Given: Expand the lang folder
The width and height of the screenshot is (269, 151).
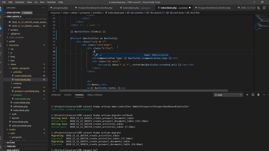Looking at the screenshot, I should click(13, 57).
